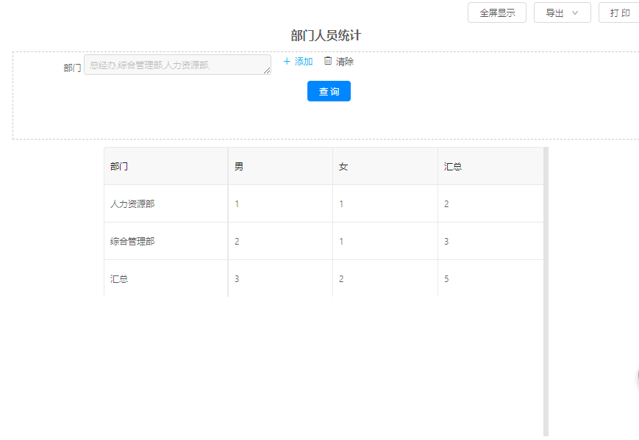Image resolution: width=639 pixels, height=440 pixels.
Task: Select the 男 column header
Action: click(x=239, y=167)
